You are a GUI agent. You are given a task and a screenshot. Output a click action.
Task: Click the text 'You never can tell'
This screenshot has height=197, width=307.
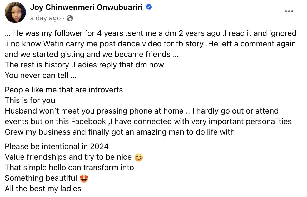click(x=41, y=75)
